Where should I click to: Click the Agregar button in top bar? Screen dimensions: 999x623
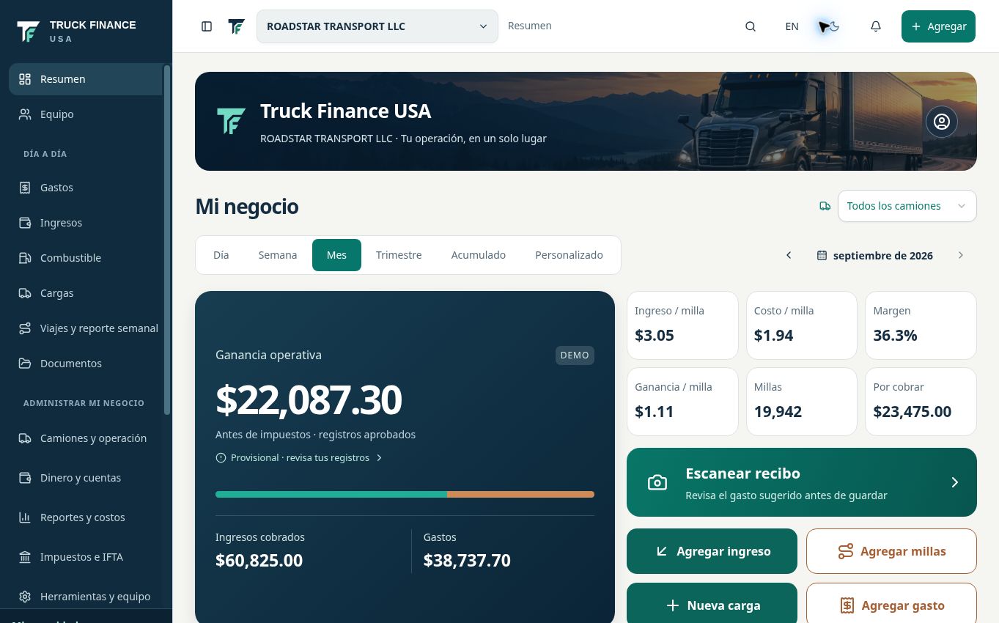(938, 26)
